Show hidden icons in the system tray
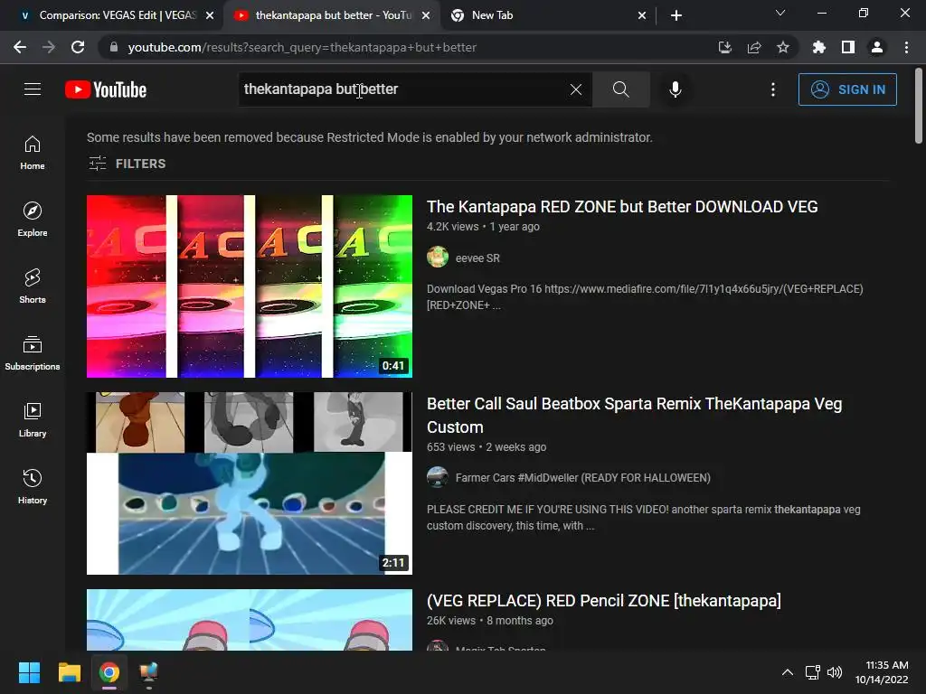The image size is (926, 694). [x=788, y=672]
